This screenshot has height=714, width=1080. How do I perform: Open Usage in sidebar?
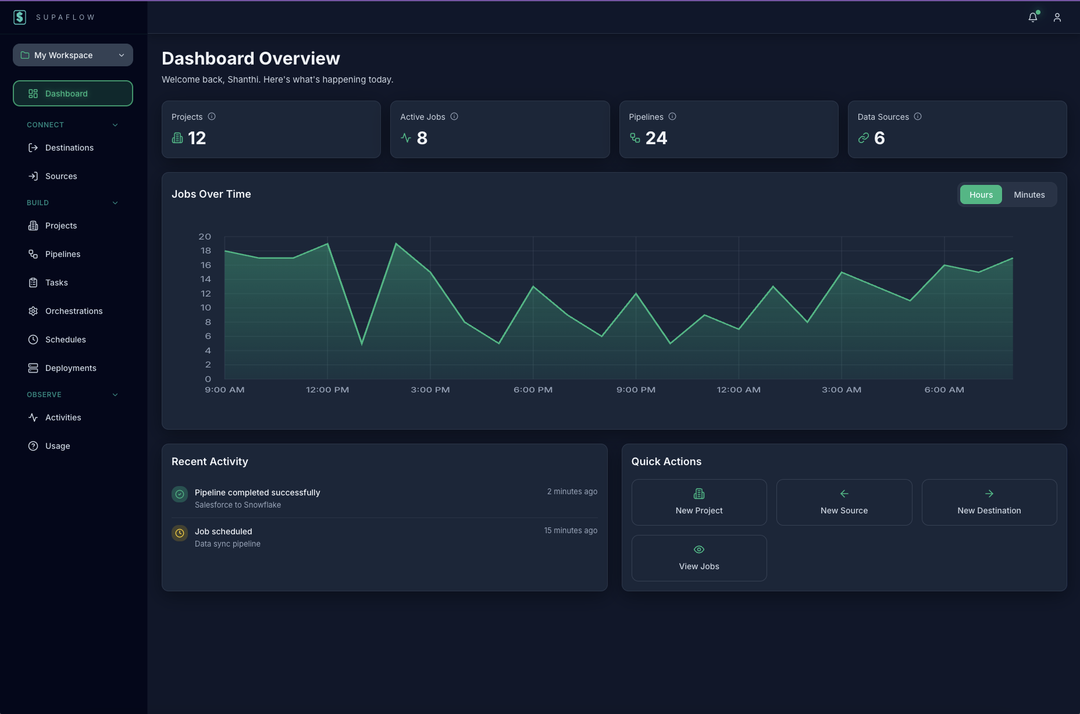(x=73, y=446)
